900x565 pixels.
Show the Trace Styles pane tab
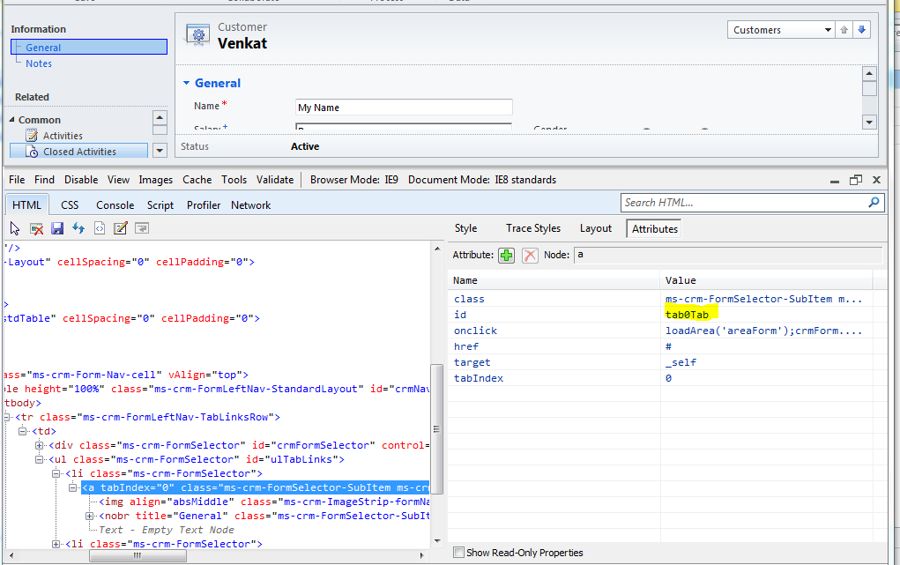533,228
